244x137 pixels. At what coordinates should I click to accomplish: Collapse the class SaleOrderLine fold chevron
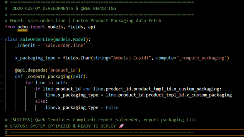[x=1, y=39]
